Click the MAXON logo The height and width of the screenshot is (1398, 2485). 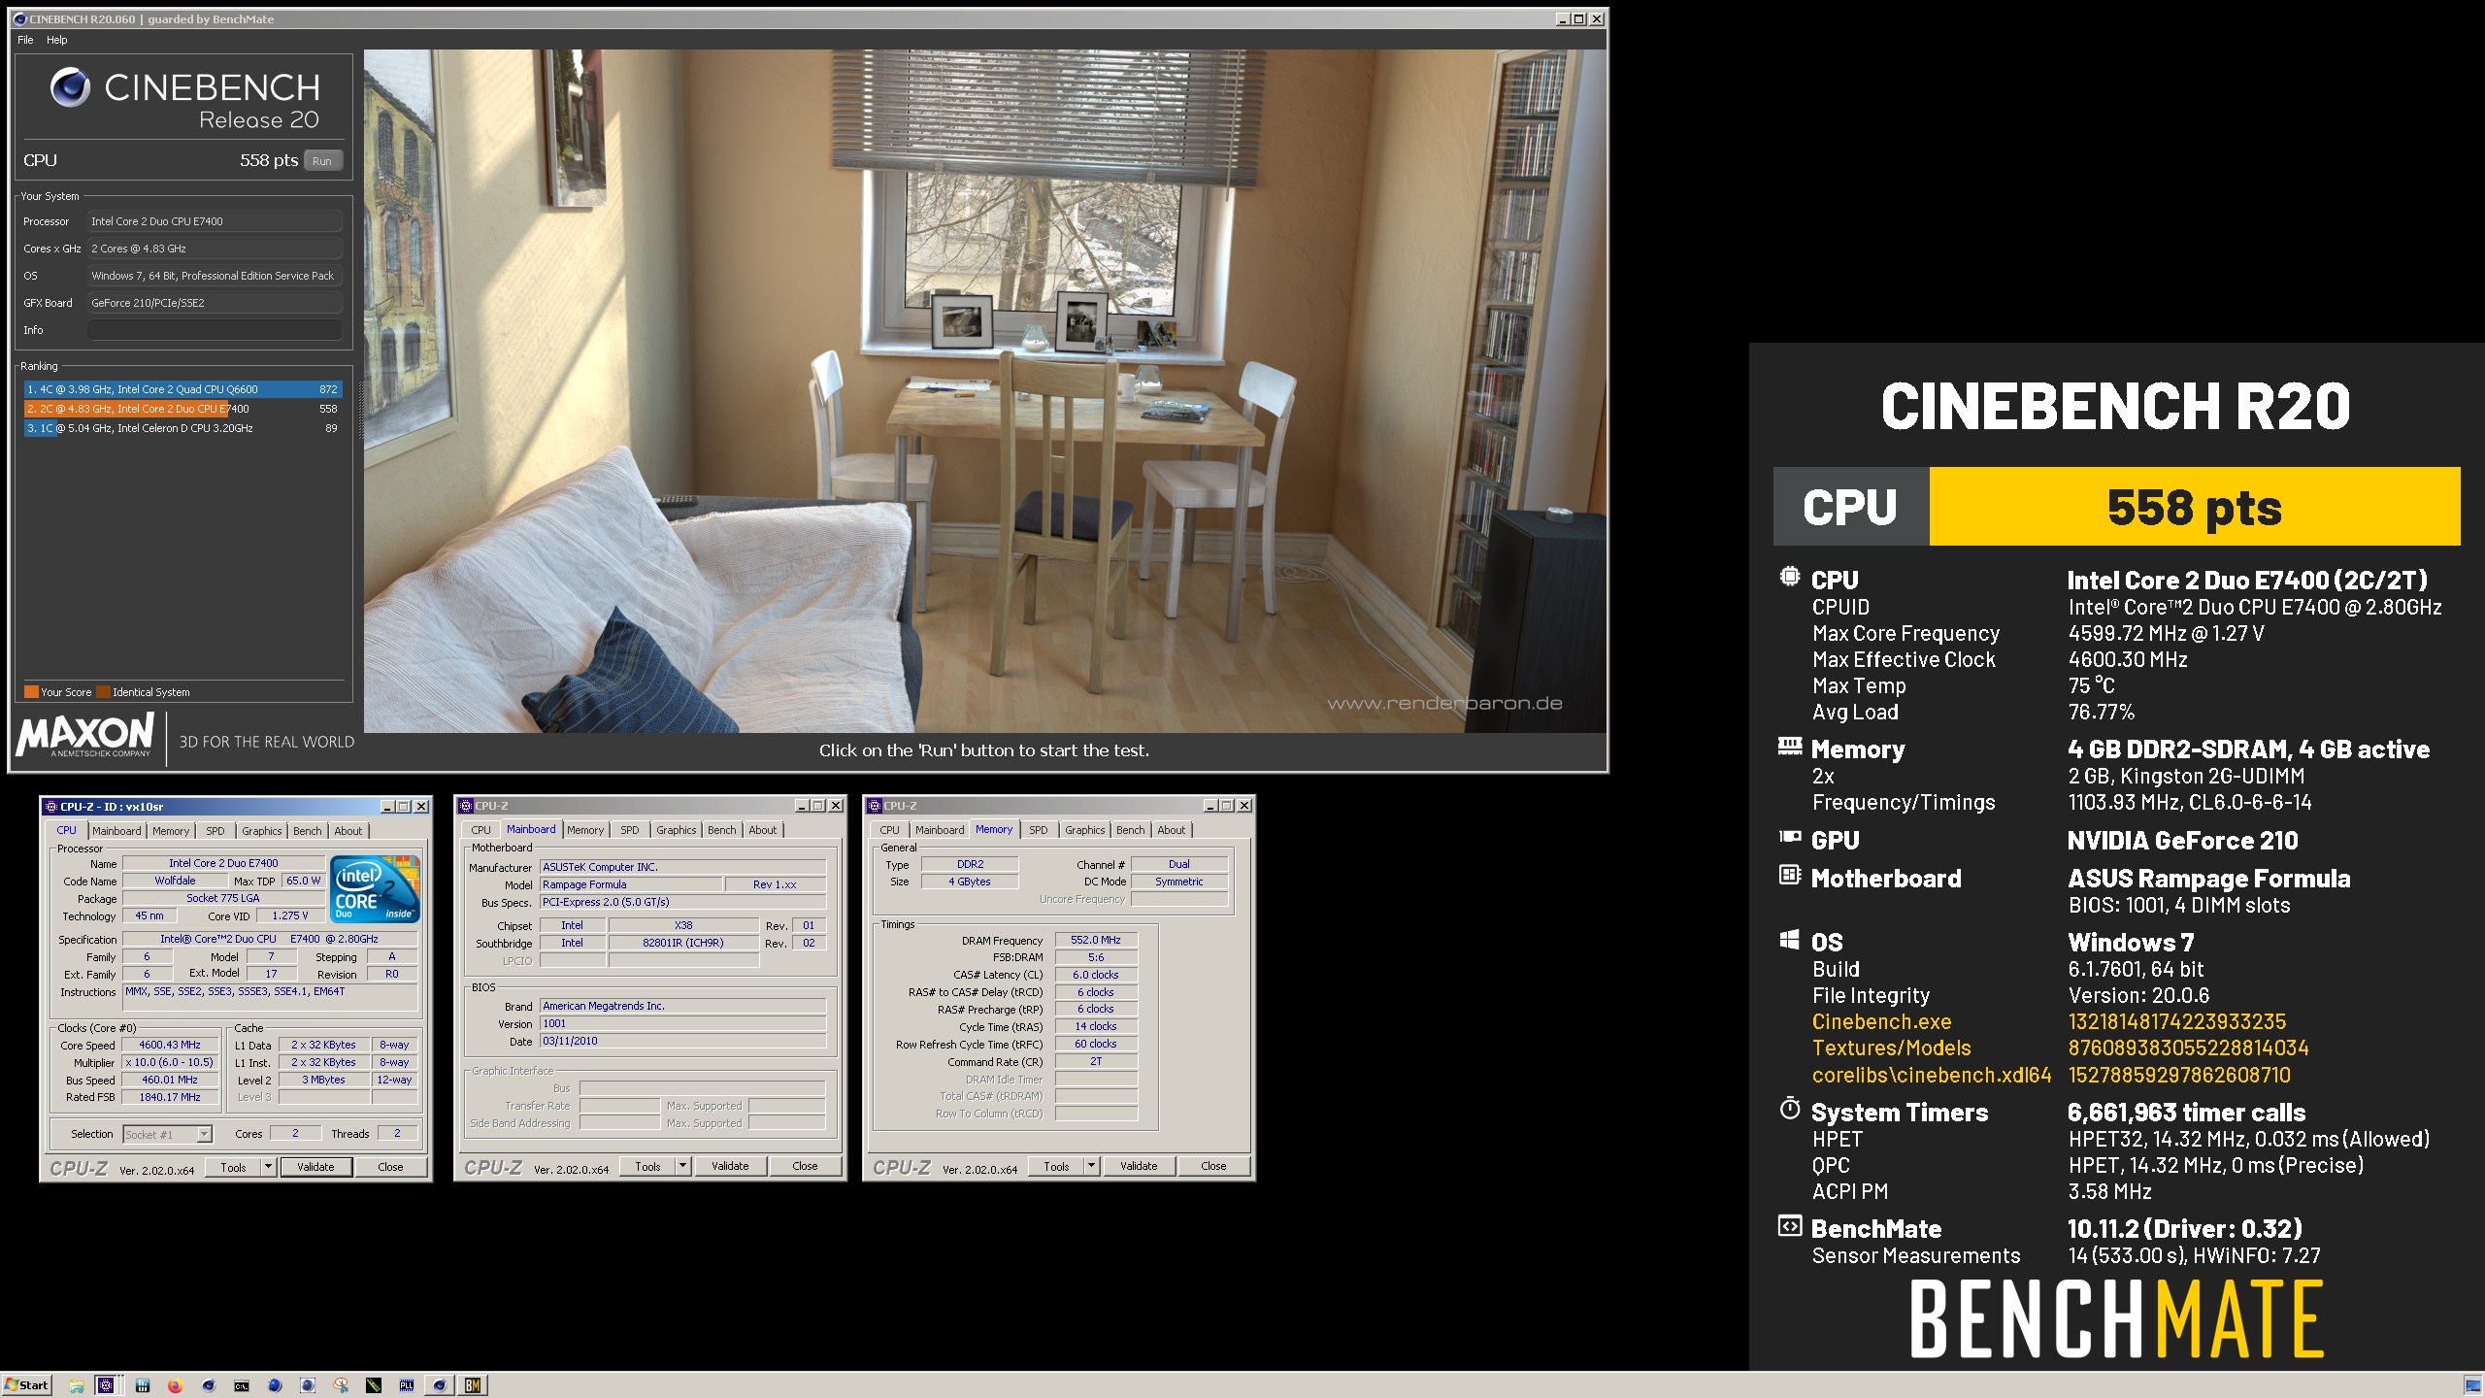[85, 735]
